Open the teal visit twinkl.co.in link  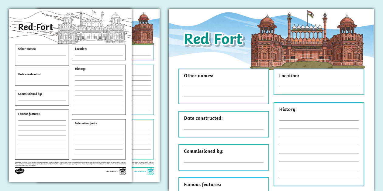point(140,172)
